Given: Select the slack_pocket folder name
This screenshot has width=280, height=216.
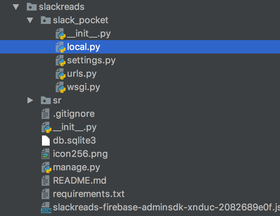Looking at the screenshot, I should [80, 20].
